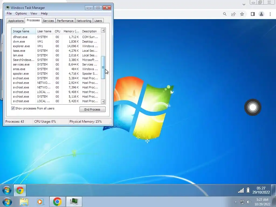276x207 pixels.
Task: Open Windows Explorer from the outer taskbar
Action: tap(24, 202)
